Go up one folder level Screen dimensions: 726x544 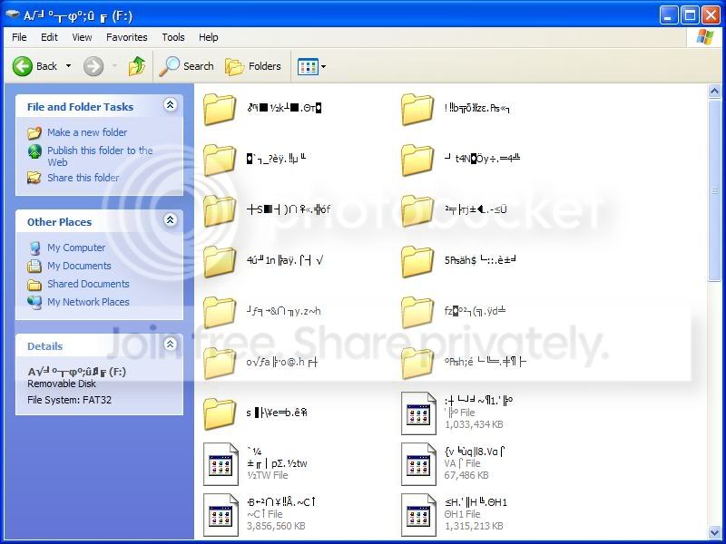pyautogui.click(x=137, y=66)
